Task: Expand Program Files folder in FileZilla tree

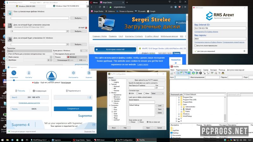Action: pyautogui.click(x=179, y=98)
